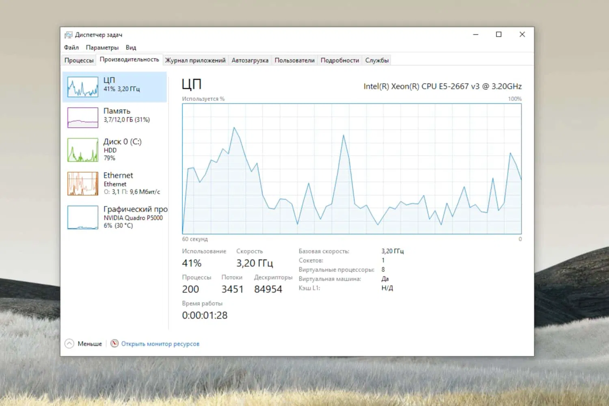Click the Базовая скорость label
This screenshot has height=406, width=609.
(x=324, y=251)
